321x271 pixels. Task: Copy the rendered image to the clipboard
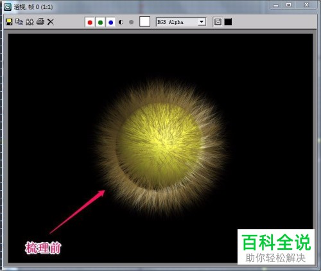pyautogui.click(x=19, y=22)
